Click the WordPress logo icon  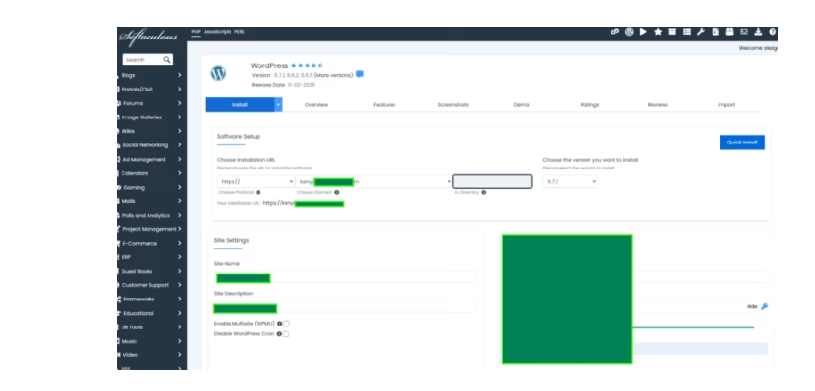pos(218,73)
